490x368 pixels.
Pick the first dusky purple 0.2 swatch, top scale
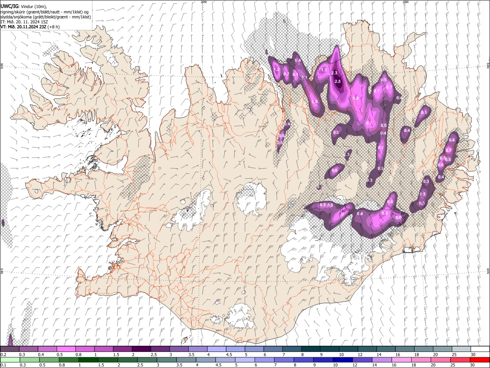(x=10, y=349)
